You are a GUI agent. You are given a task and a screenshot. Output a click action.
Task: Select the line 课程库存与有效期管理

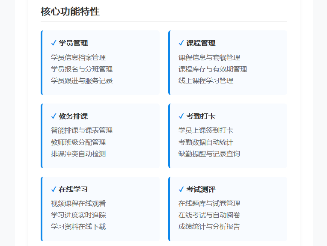click(213, 69)
